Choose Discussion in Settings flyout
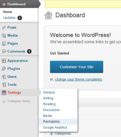The height and width of the screenshot is (137, 121). 52,110
